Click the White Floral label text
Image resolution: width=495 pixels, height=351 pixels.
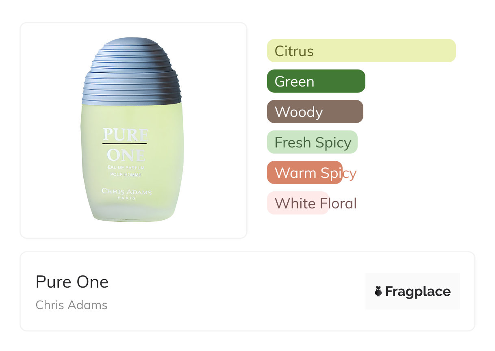pos(316,204)
